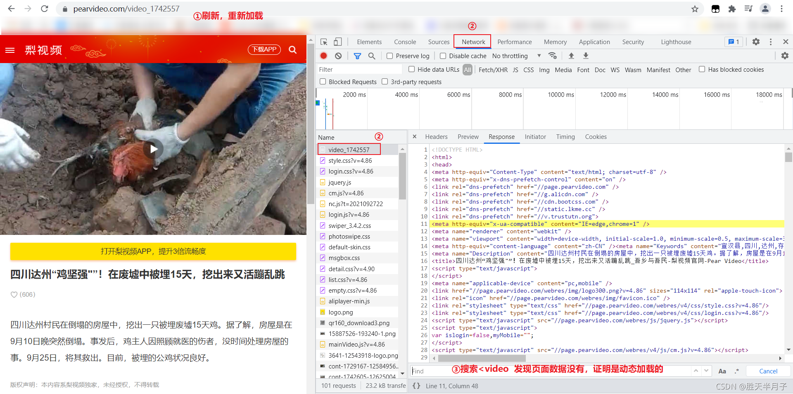Viewport: 793px width, 394px height.
Task: Toggle match case Aa in find bar
Action: [x=722, y=371]
